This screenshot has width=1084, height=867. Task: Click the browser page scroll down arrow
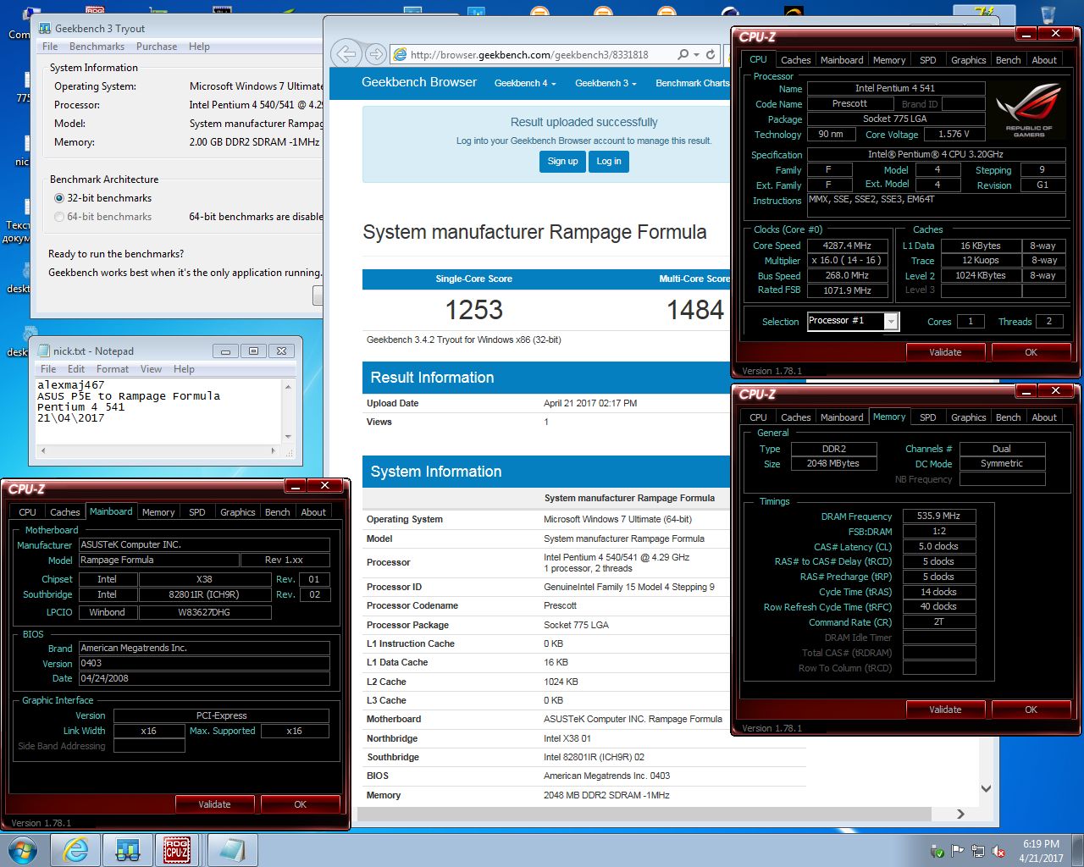tap(986, 788)
